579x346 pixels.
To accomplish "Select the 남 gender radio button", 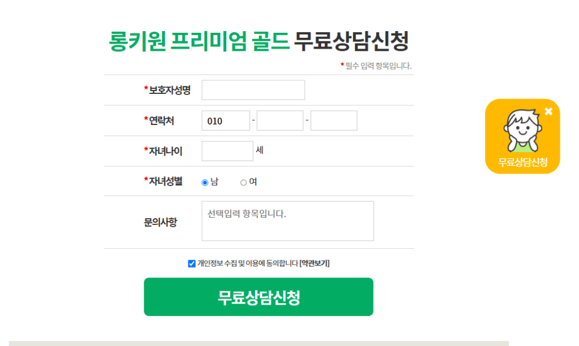I will (205, 183).
